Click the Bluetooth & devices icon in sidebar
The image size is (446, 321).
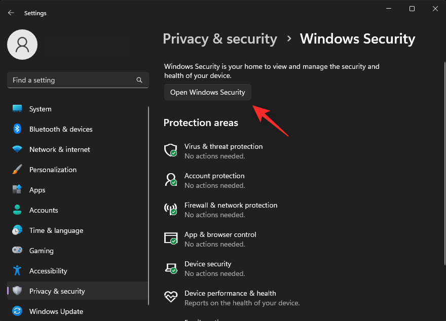[17, 129]
